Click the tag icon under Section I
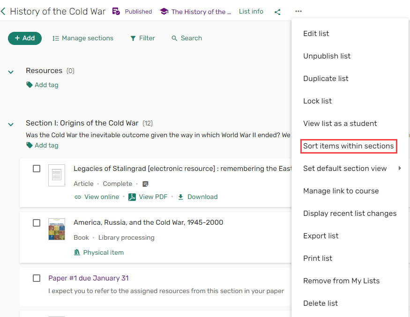Screen dimensions: 410x317 [x=29, y=145]
